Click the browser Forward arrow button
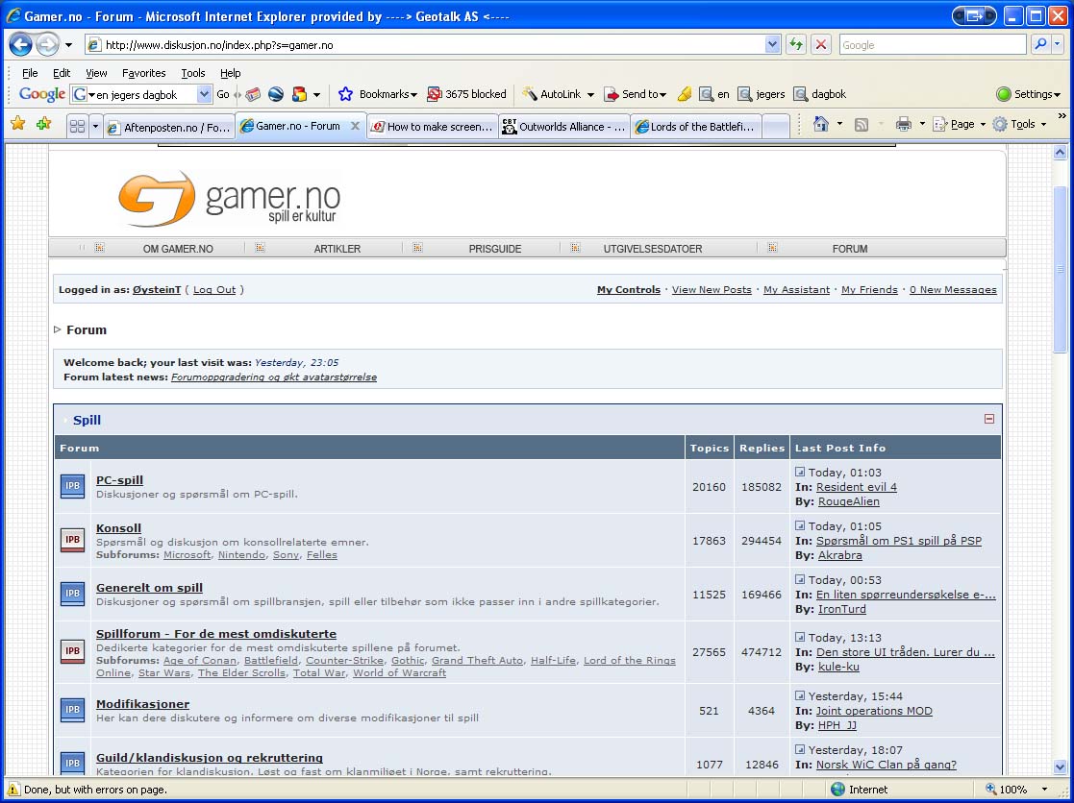Screen dimensions: 1074x803 coord(47,45)
